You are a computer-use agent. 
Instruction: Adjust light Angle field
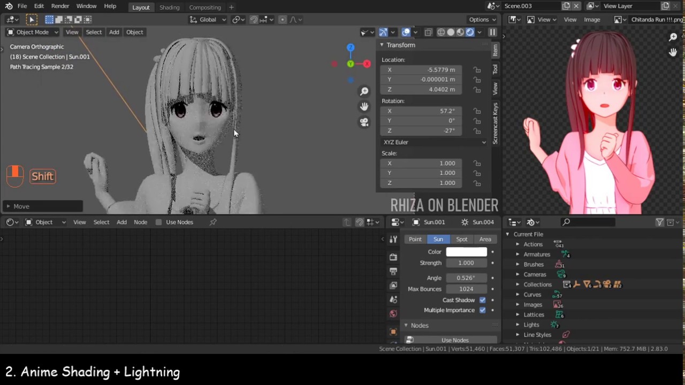coord(466,278)
